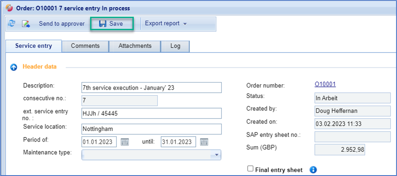Select the Log tab
This screenshot has height=176, width=397.
(x=175, y=46)
